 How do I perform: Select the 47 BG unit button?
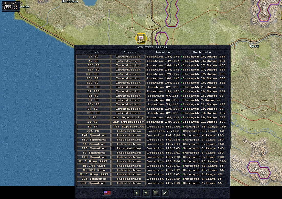tap(93, 61)
